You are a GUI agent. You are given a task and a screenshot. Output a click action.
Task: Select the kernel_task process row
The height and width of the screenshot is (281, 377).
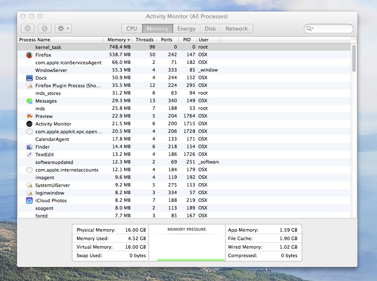pyautogui.click(x=184, y=47)
